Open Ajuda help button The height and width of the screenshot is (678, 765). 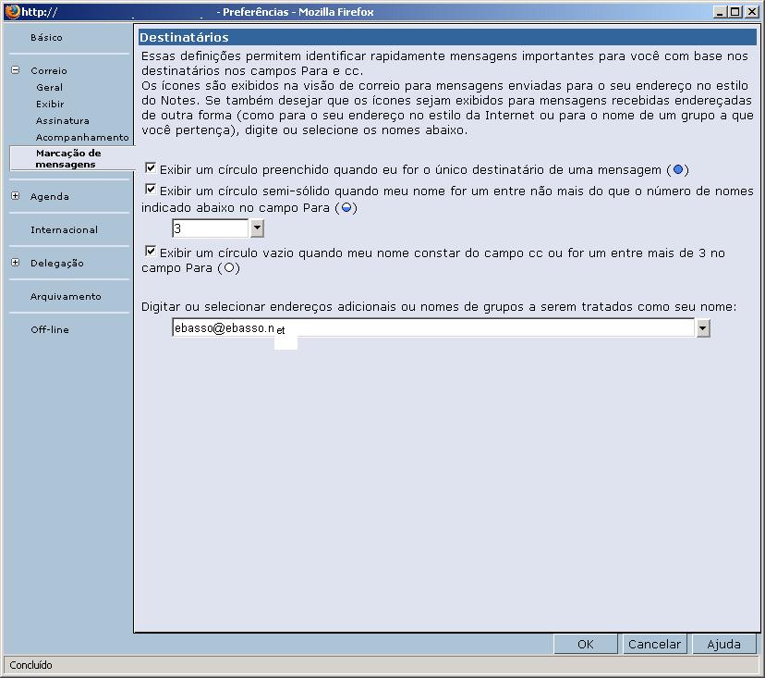(724, 645)
